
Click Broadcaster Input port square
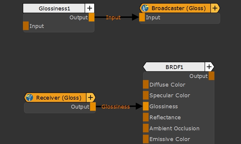coord(142,17)
